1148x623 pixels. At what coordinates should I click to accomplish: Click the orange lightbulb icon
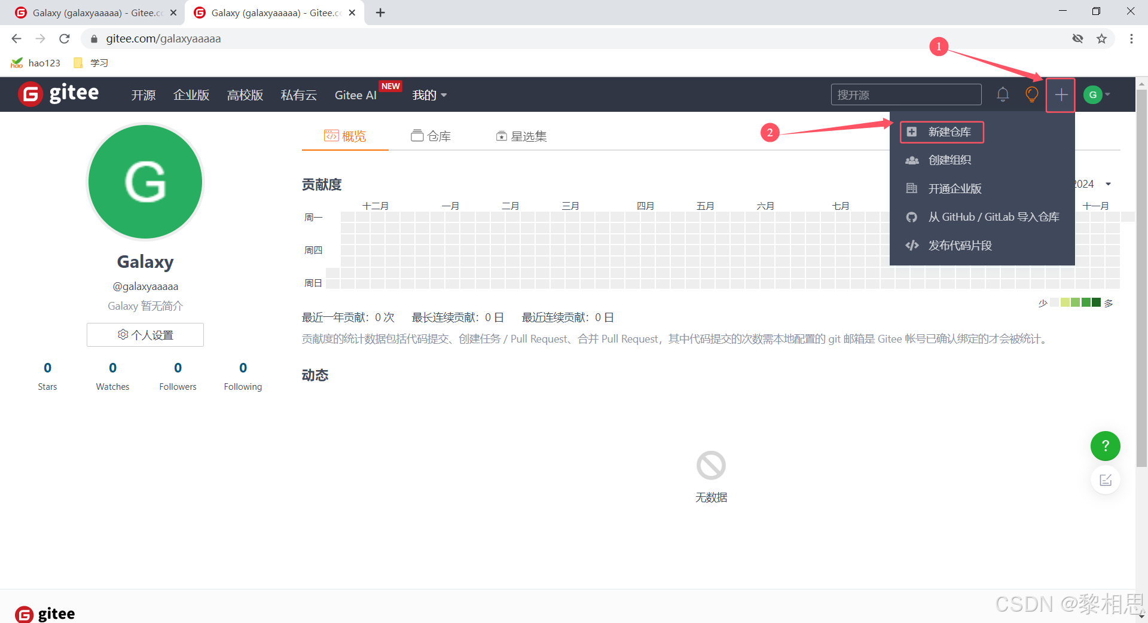click(1031, 94)
